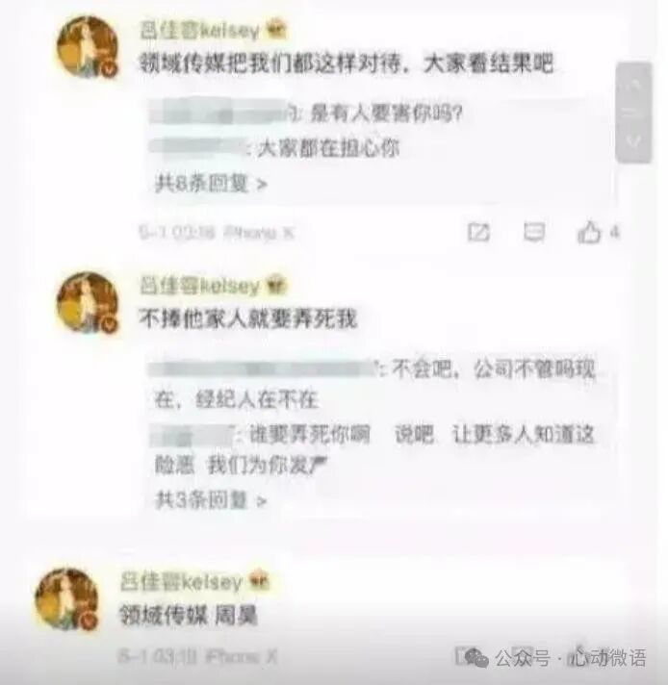Open the avatar next to 不捧他家人就要弄死我
Viewport: 668px width, 685px height.
point(88,302)
